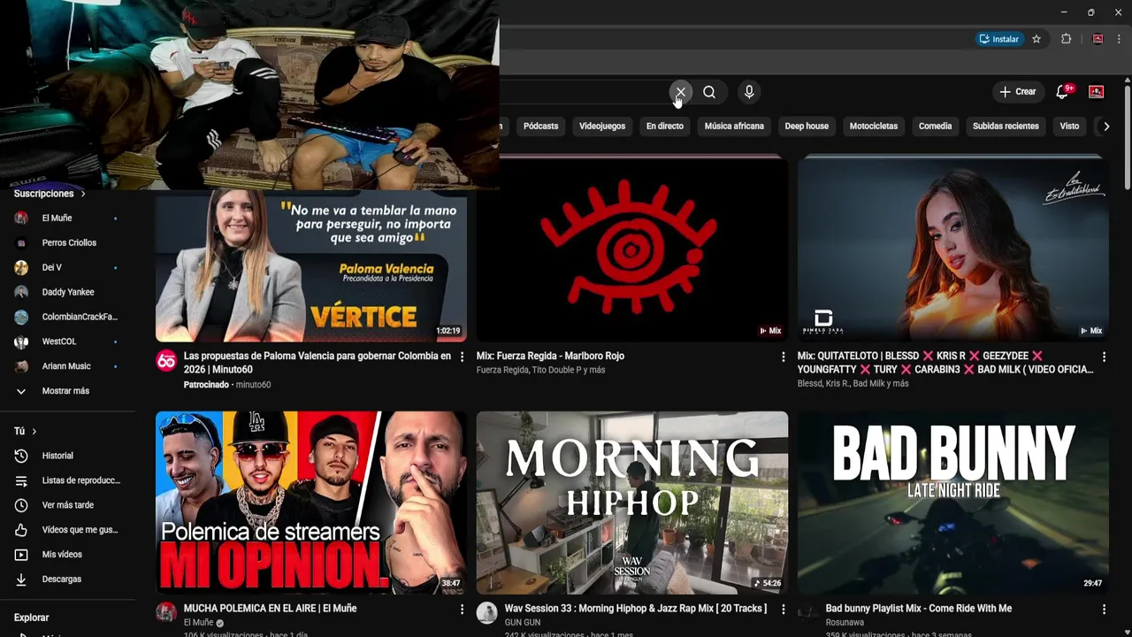The image size is (1132, 637).
Task: Bookmark this page with the star icon
Action: (1036, 39)
